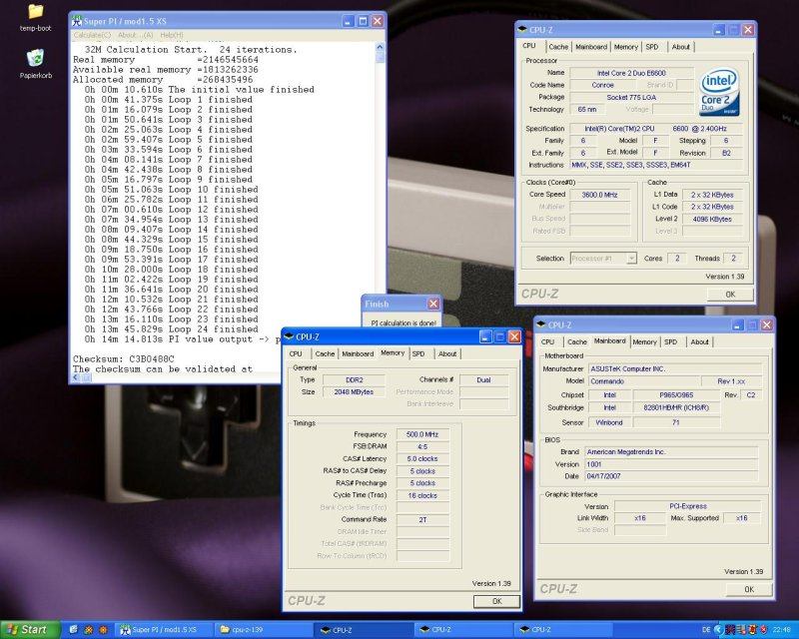Select the Mainboard tab in top CPU-Z window

coord(591,47)
